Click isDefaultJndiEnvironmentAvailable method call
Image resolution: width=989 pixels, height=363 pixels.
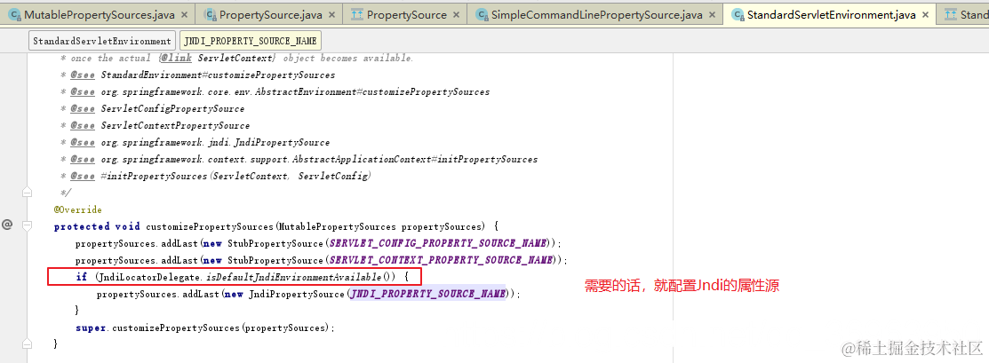coord(293,277)
